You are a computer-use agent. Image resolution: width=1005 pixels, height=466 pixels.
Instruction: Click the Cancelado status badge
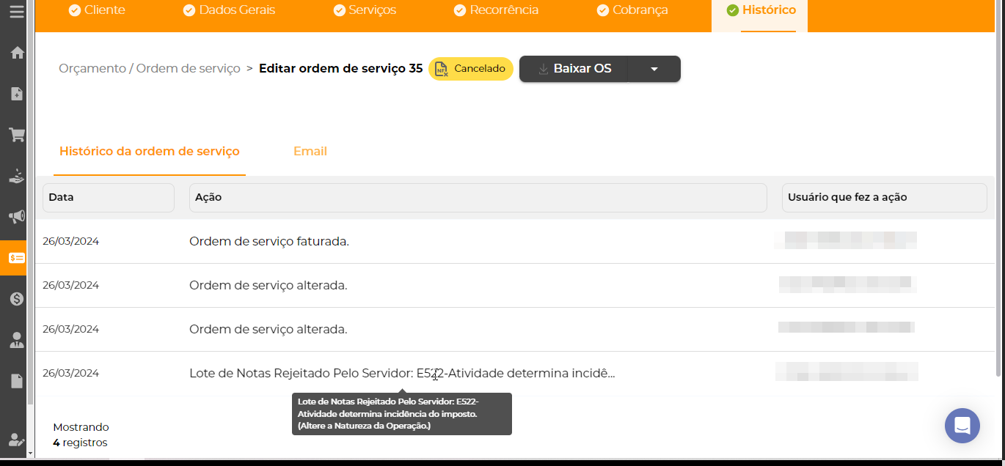[470, 69]
